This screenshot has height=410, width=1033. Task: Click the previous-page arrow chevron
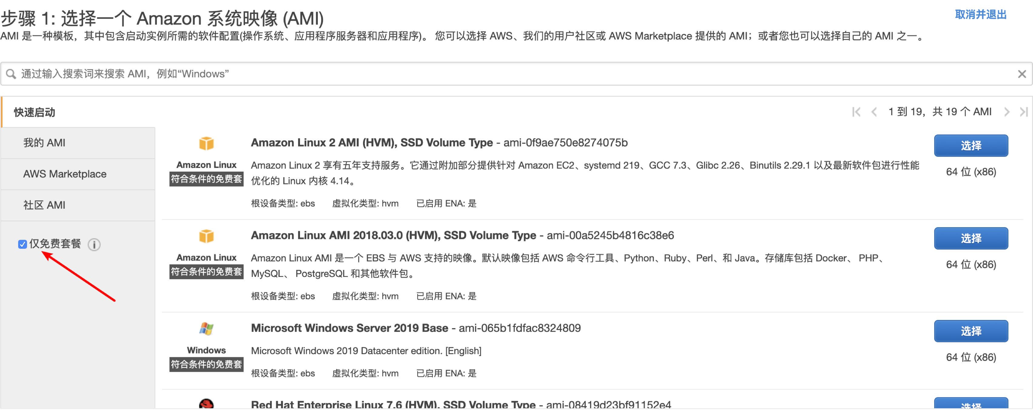point(874,112)
